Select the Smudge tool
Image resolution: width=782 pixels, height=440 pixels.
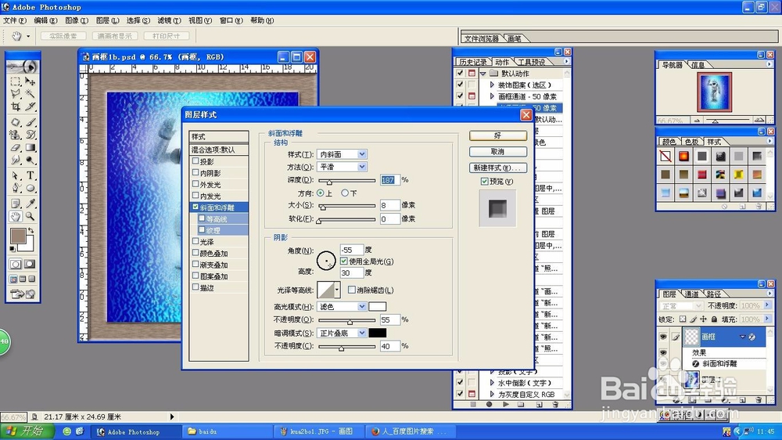(16, 160)
